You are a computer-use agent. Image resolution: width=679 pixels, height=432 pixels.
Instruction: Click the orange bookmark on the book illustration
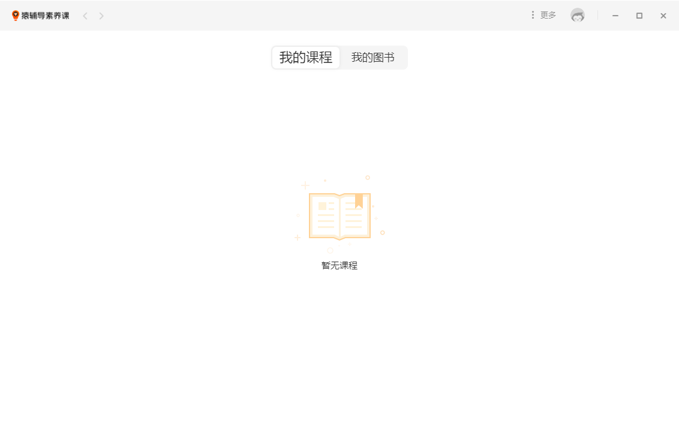click(359, 200)
